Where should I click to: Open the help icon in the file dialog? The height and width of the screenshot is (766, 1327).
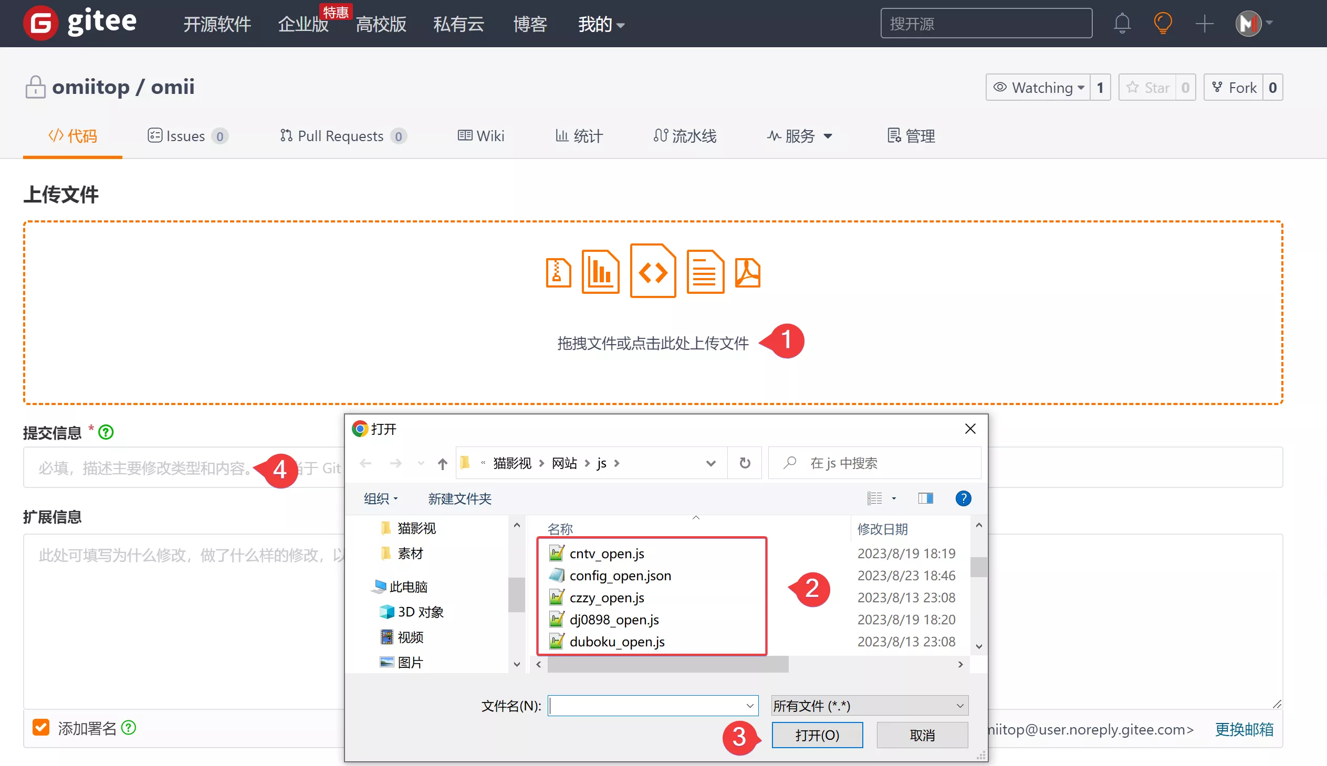[x=963, y=498]
